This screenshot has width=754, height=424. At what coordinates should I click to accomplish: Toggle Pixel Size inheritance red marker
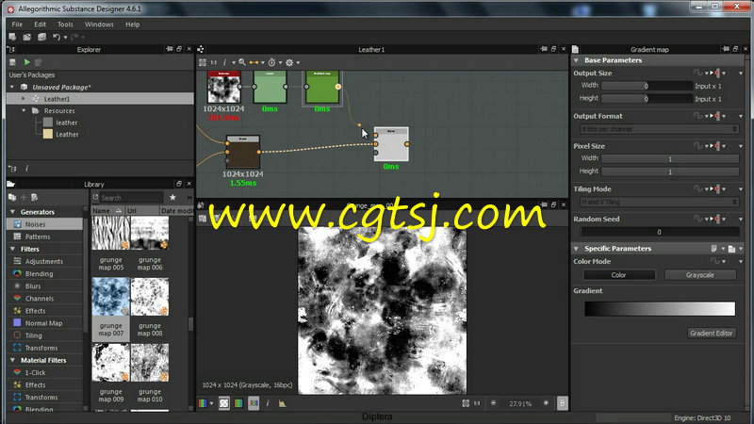717,146
